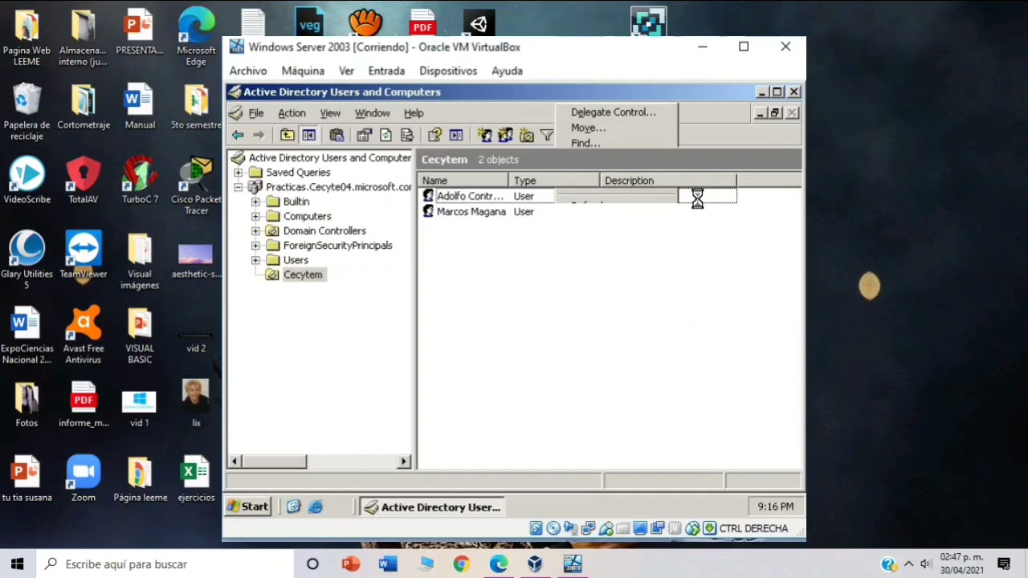1028x578 pixels.
Task: Click the host Windows Start button
Action: tap(18, 564)
